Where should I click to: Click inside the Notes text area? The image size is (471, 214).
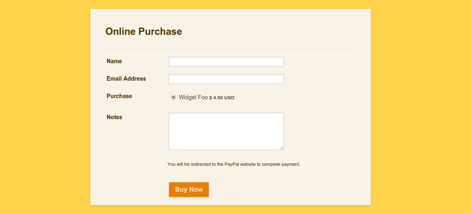(x=226, y=131)
